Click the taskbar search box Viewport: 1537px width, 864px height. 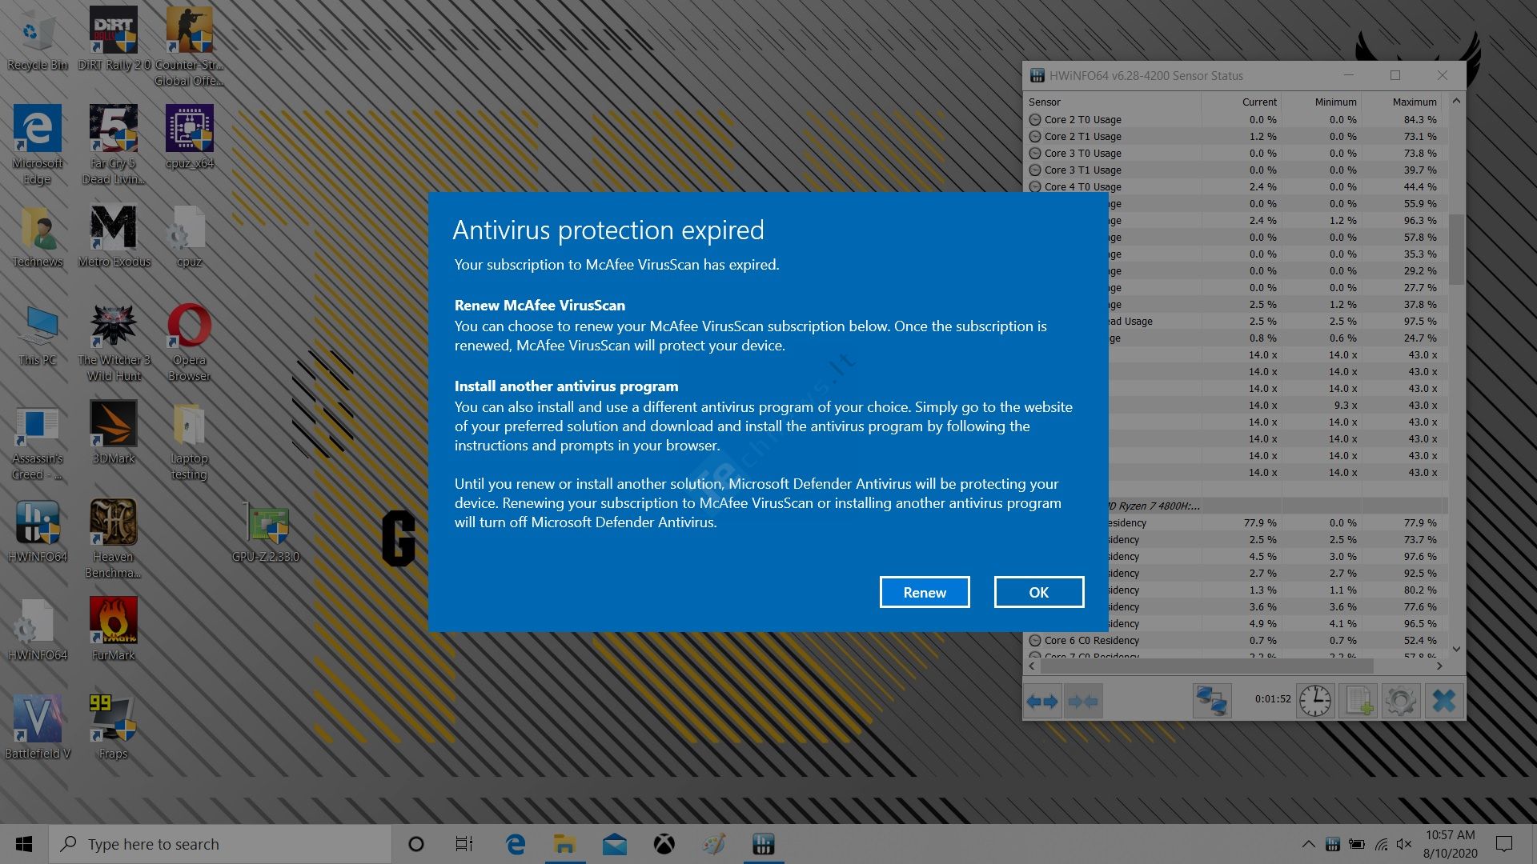[220, 844]
